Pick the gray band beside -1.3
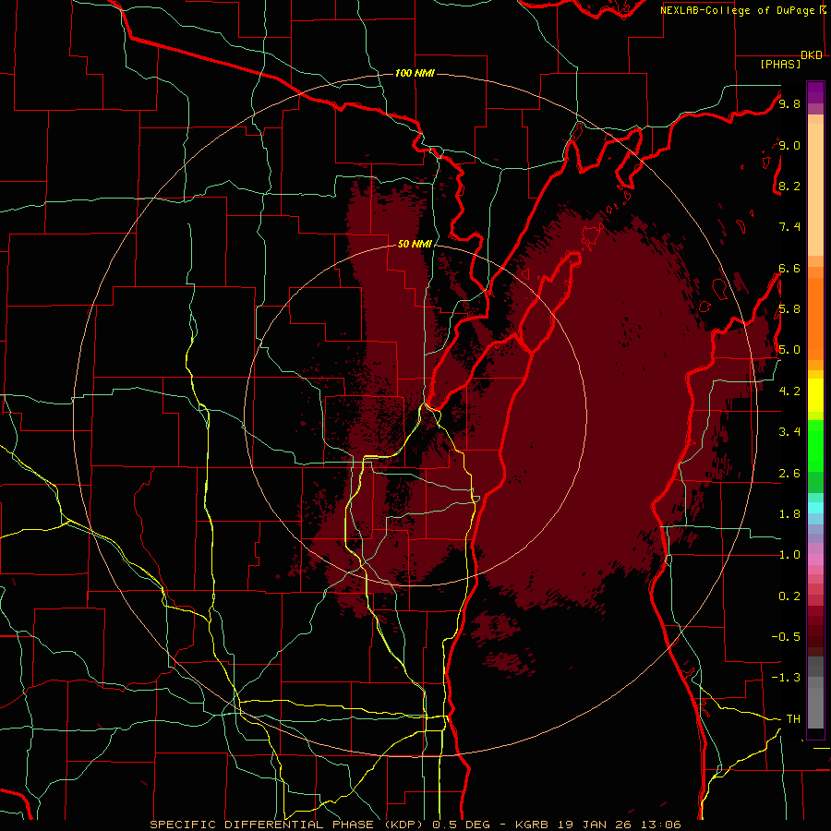 coord(815,682)
